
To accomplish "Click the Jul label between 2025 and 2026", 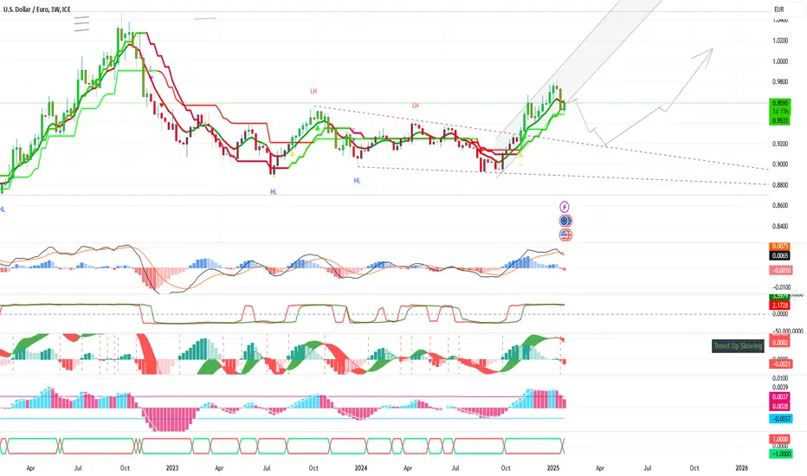I will click(648, 467).
